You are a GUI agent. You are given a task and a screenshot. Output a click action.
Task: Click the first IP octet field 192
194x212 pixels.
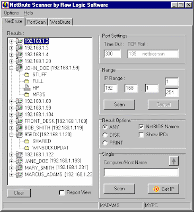[x=111, y=88]
